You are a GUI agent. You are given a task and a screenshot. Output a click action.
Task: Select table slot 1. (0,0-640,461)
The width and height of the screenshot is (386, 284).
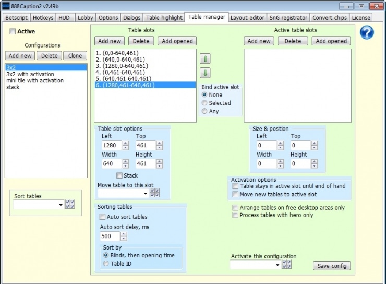tap(145, 53)
